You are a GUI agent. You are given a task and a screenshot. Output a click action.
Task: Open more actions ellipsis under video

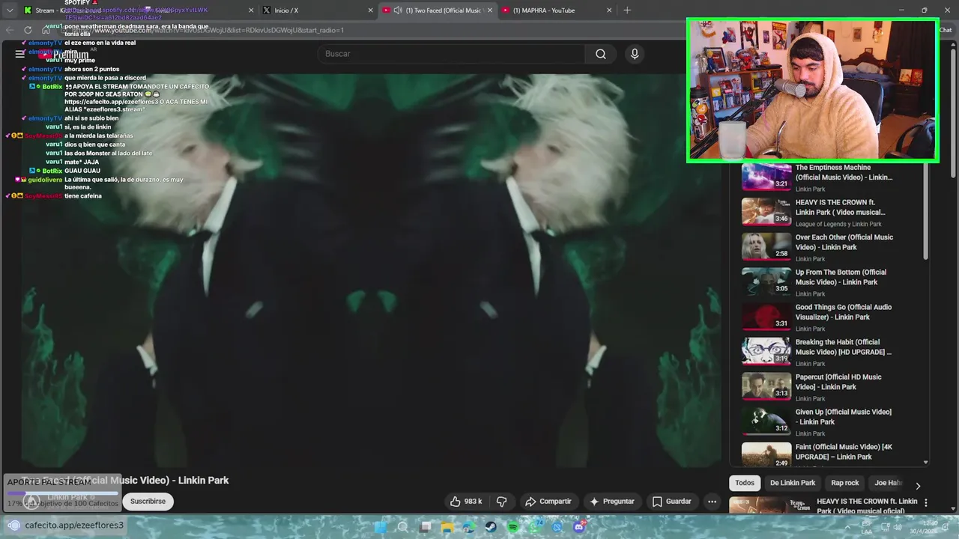click(713, 502)
